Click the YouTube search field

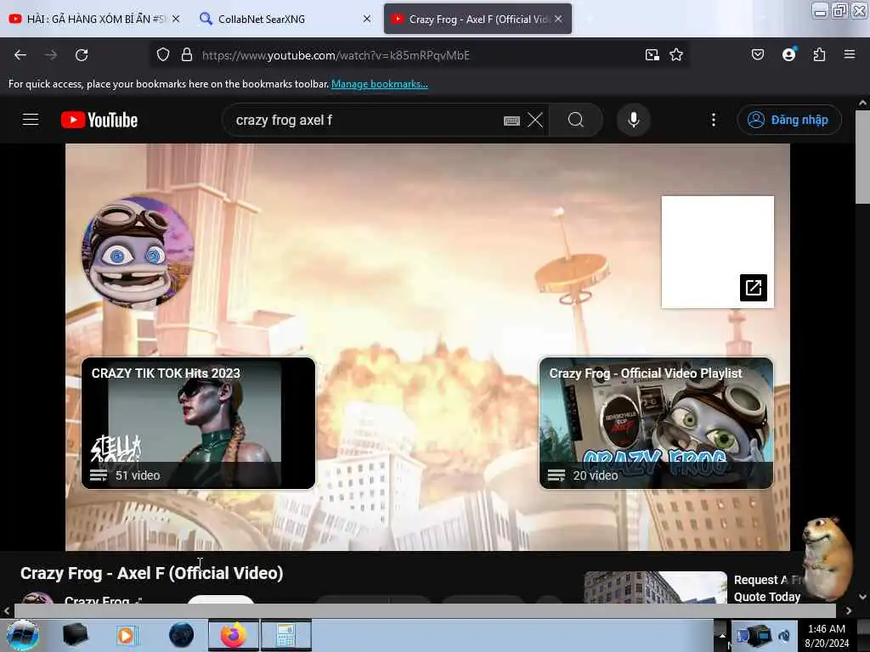pos(366,121)
